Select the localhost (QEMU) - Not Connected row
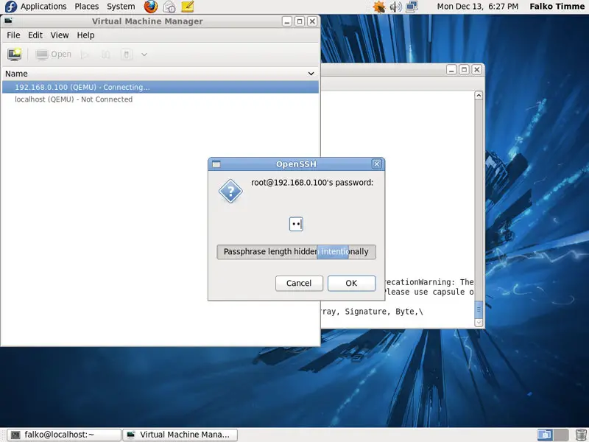 (161, 99)
